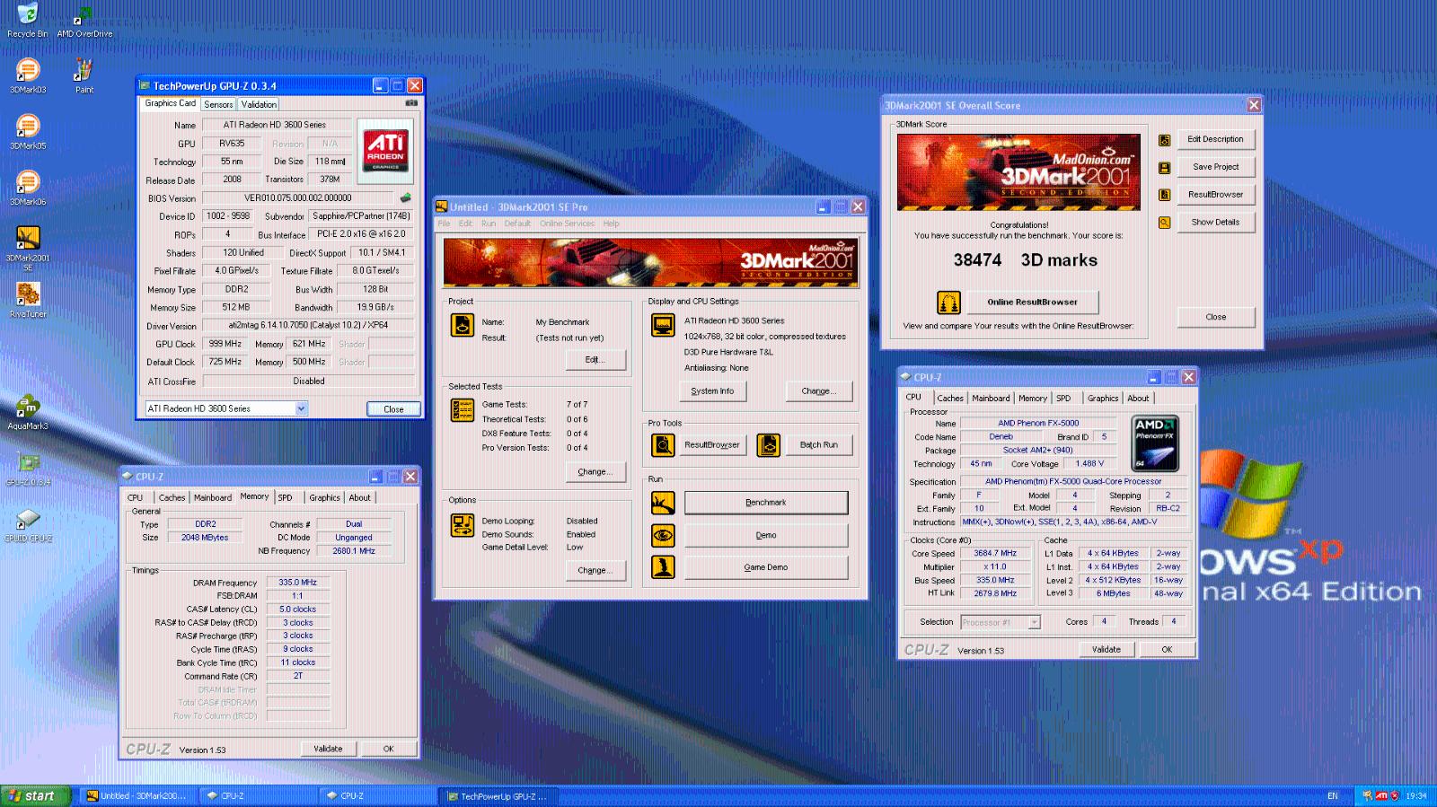
Task: Click the ATI tray icon in system tray
Action: coord(1381,795)
